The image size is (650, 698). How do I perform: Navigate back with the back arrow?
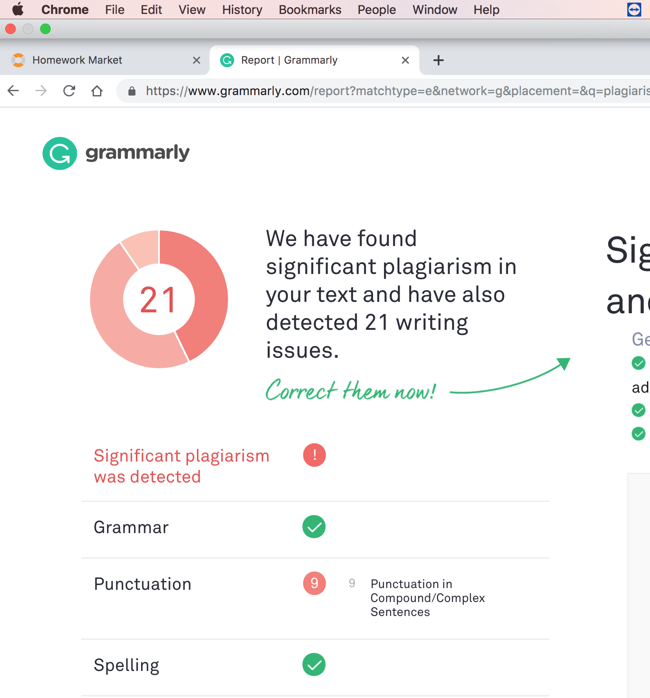tap(14, 91)
